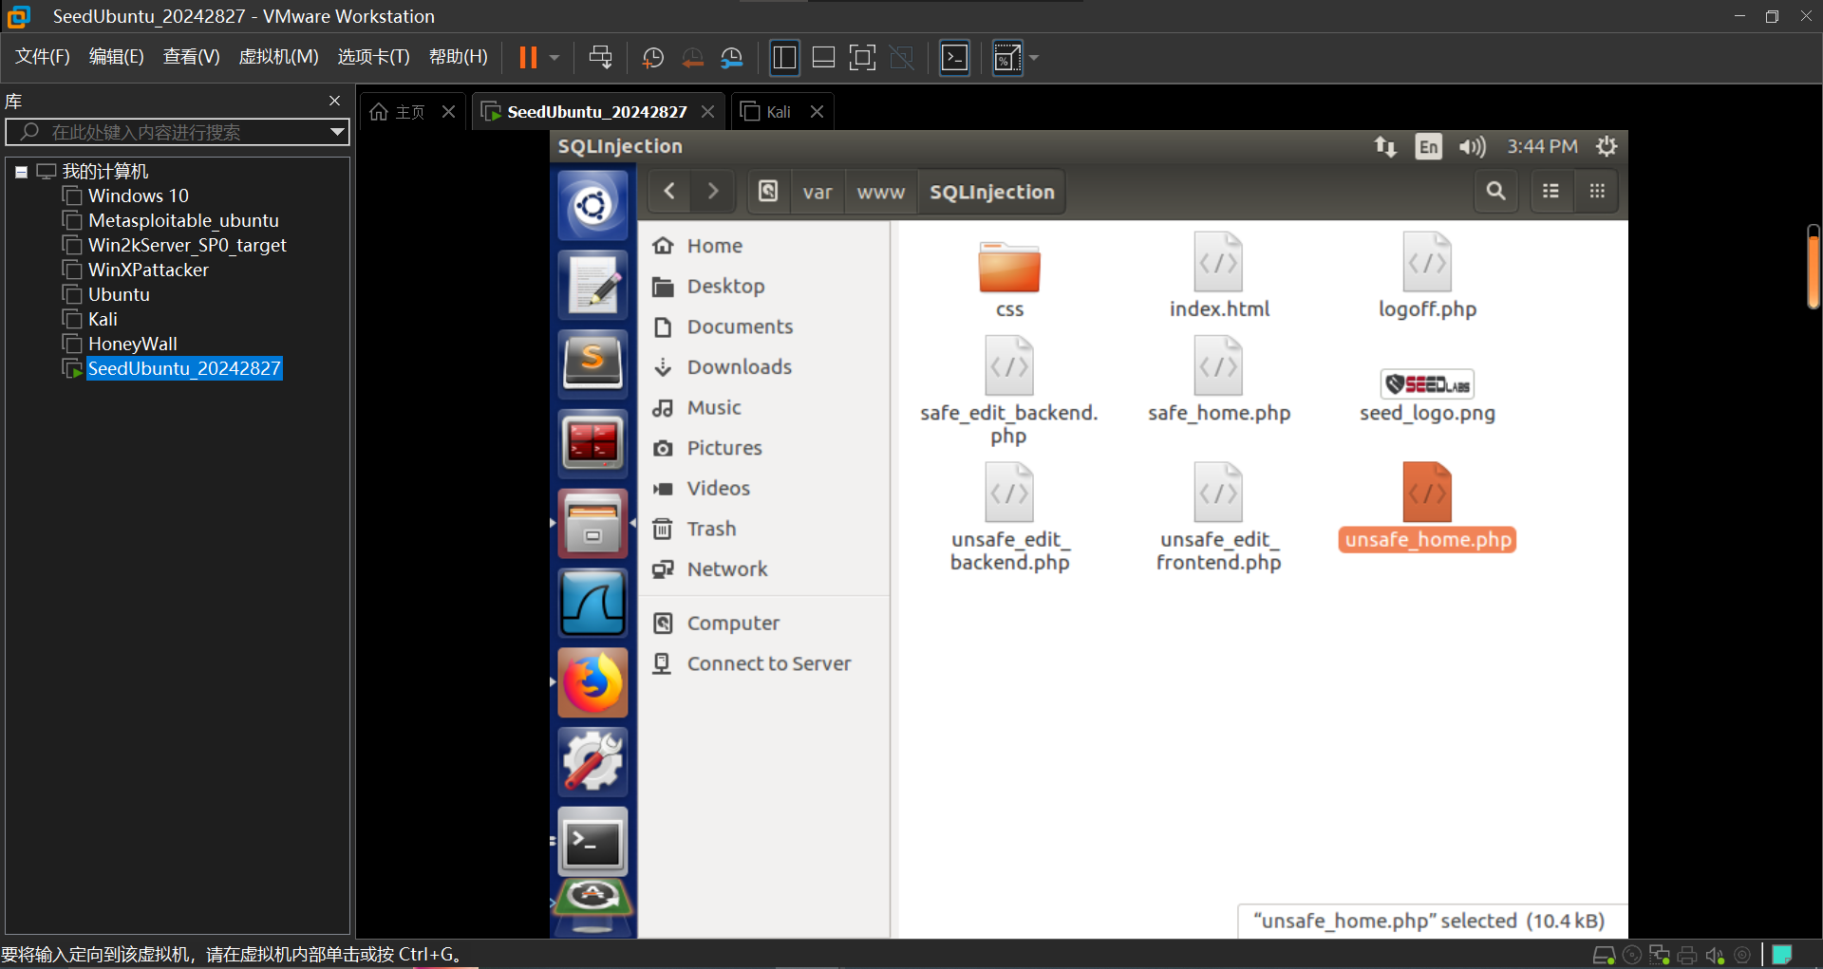Open the 帮助(H) menu
The height and width of the screenshot is (969, 1823).
pos(458,57)
